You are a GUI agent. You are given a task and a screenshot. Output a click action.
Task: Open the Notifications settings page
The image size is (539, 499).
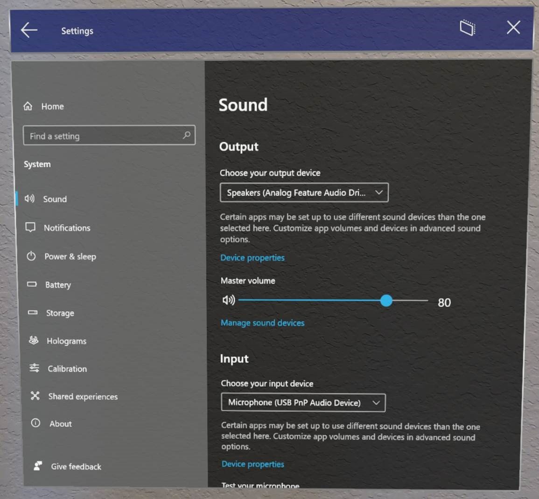click(x=67, y=228)
